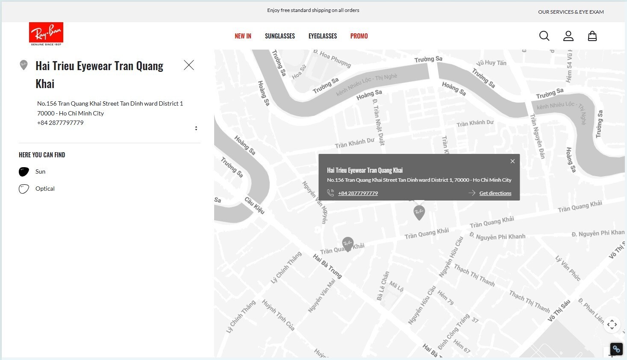Click the No.156 Tran Quang Khai address line
The width and height of the screenshot is (627, 360).
tap(110, 103)
